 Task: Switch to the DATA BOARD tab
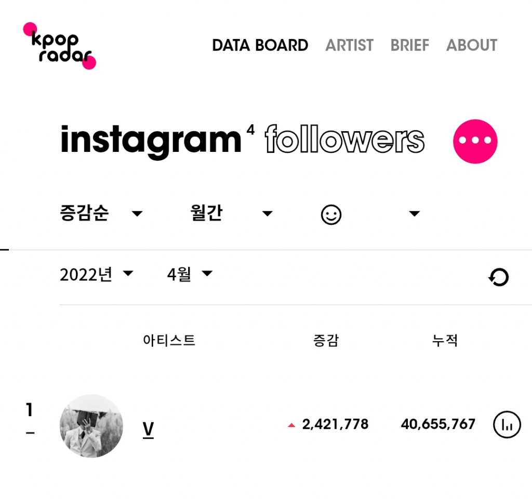click(x=260, y=45)
